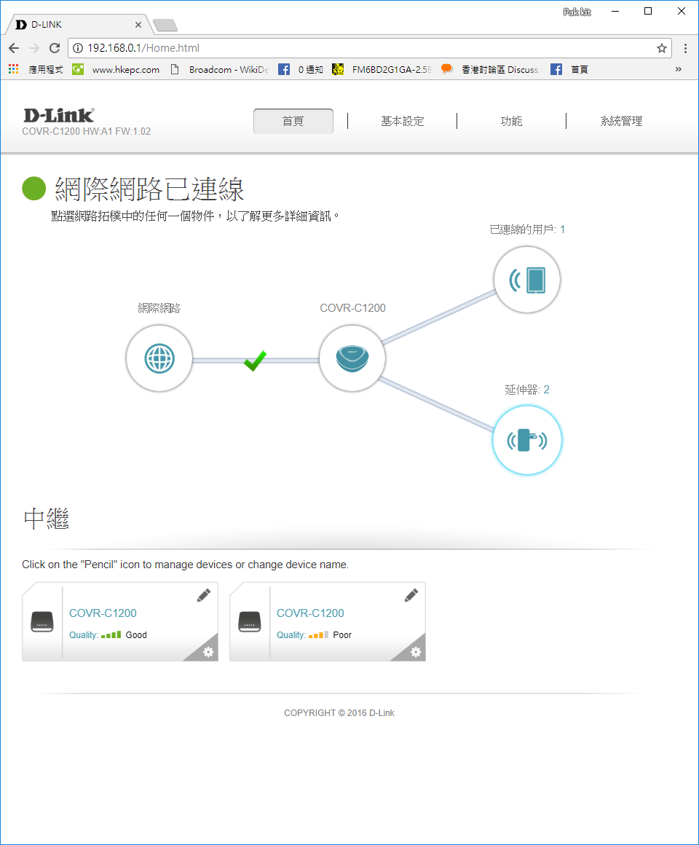Click the Pak kit profile name

577,12
